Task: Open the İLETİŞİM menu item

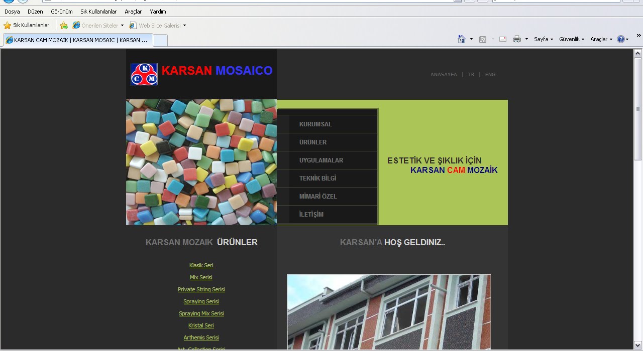Action: click(327, 215)
